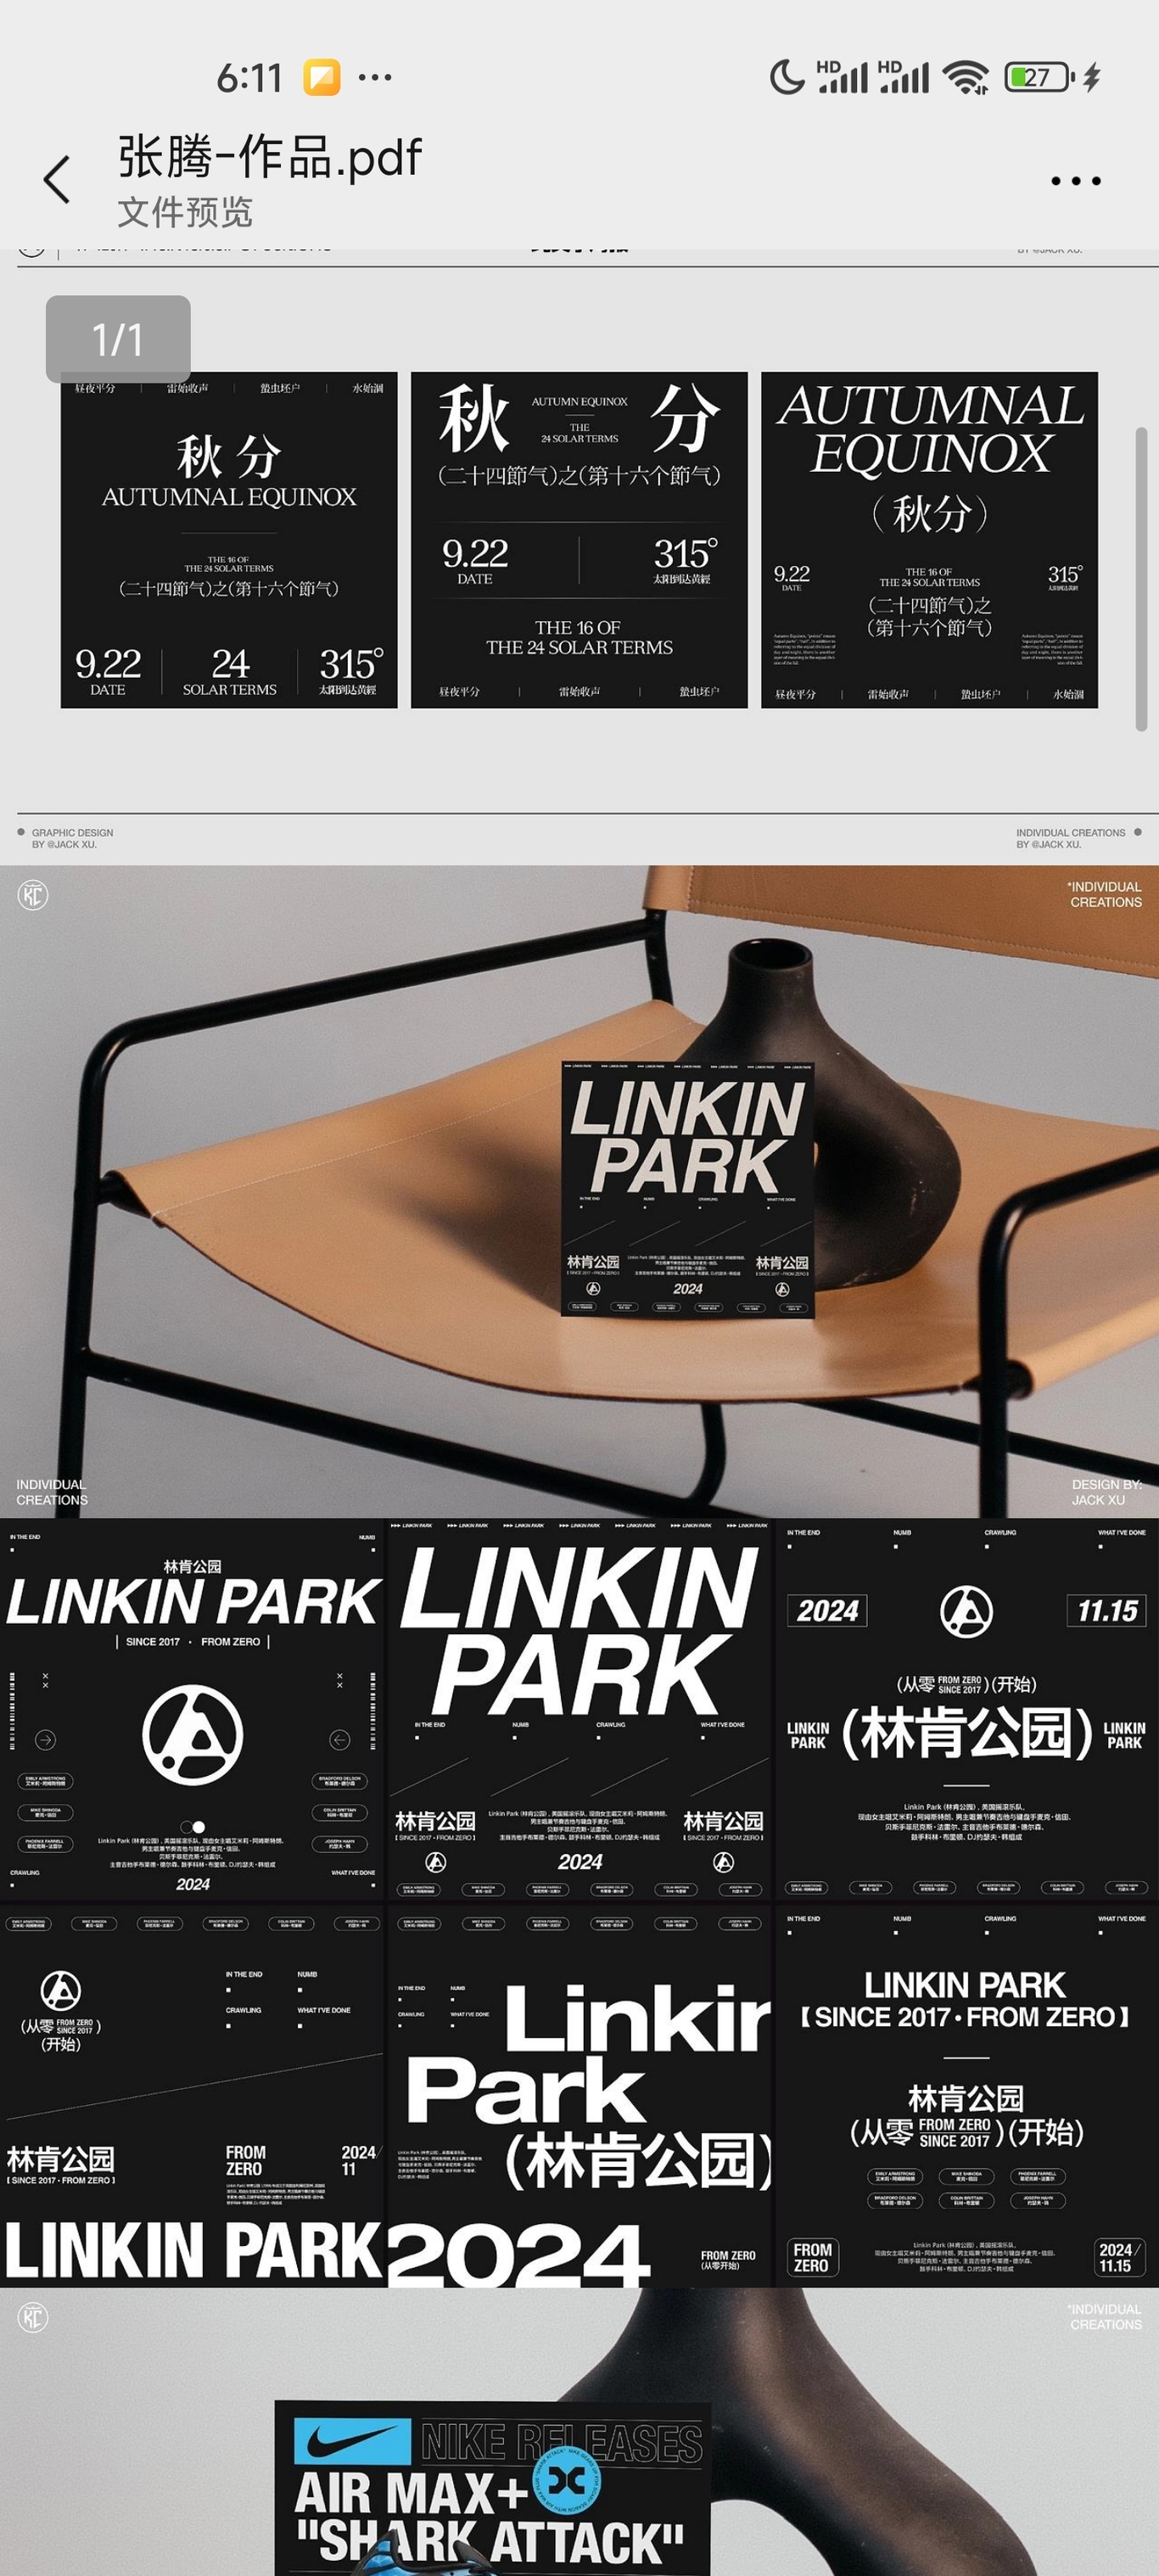This screenshot has width=1159, height=2576.
Task: Tap the right-pointing arrow circle beside the logo
Action: [45, 1740]
